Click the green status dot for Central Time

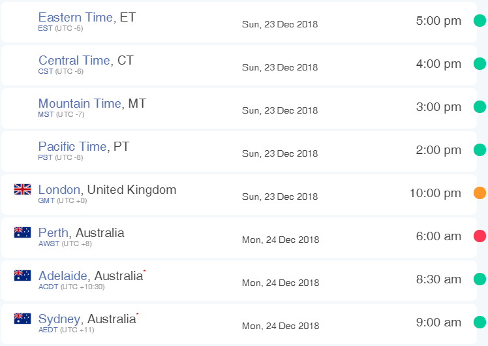pyautogui.click(x=480, y=63)
